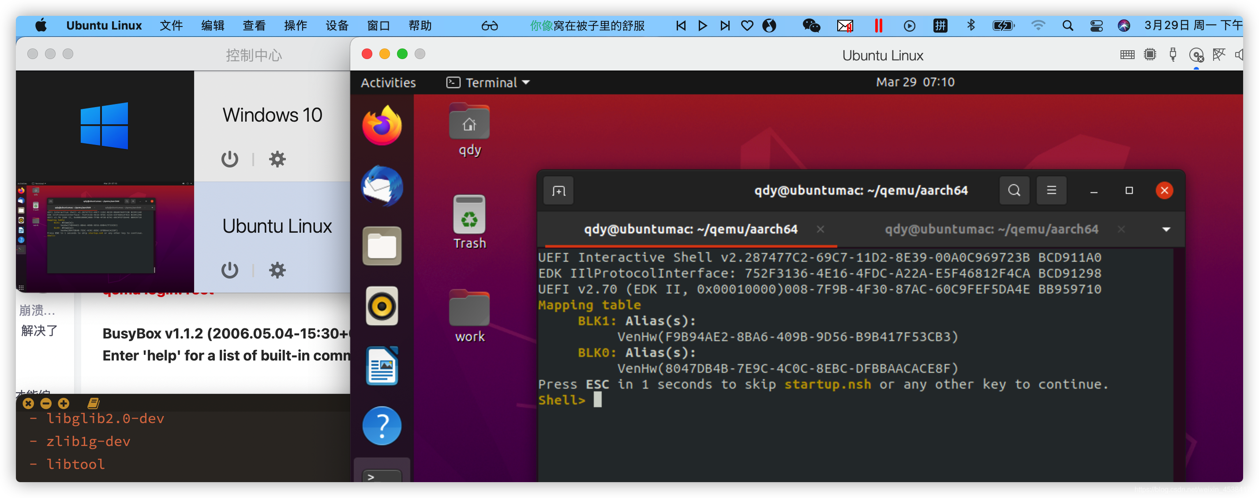Click the hamburger menu icon in terminal

1051,190
